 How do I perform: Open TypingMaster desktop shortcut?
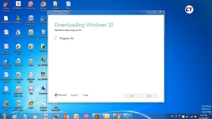pyautogui.click(x=31, y=5)
